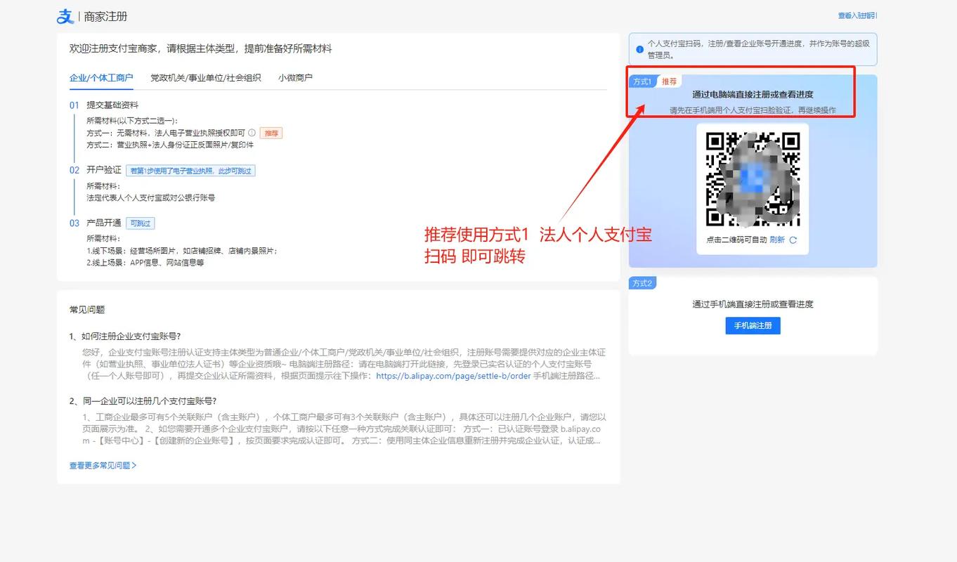Open 查看更多常见问题 link
Screen dimensions: 957x562
[x=103, y=465]
